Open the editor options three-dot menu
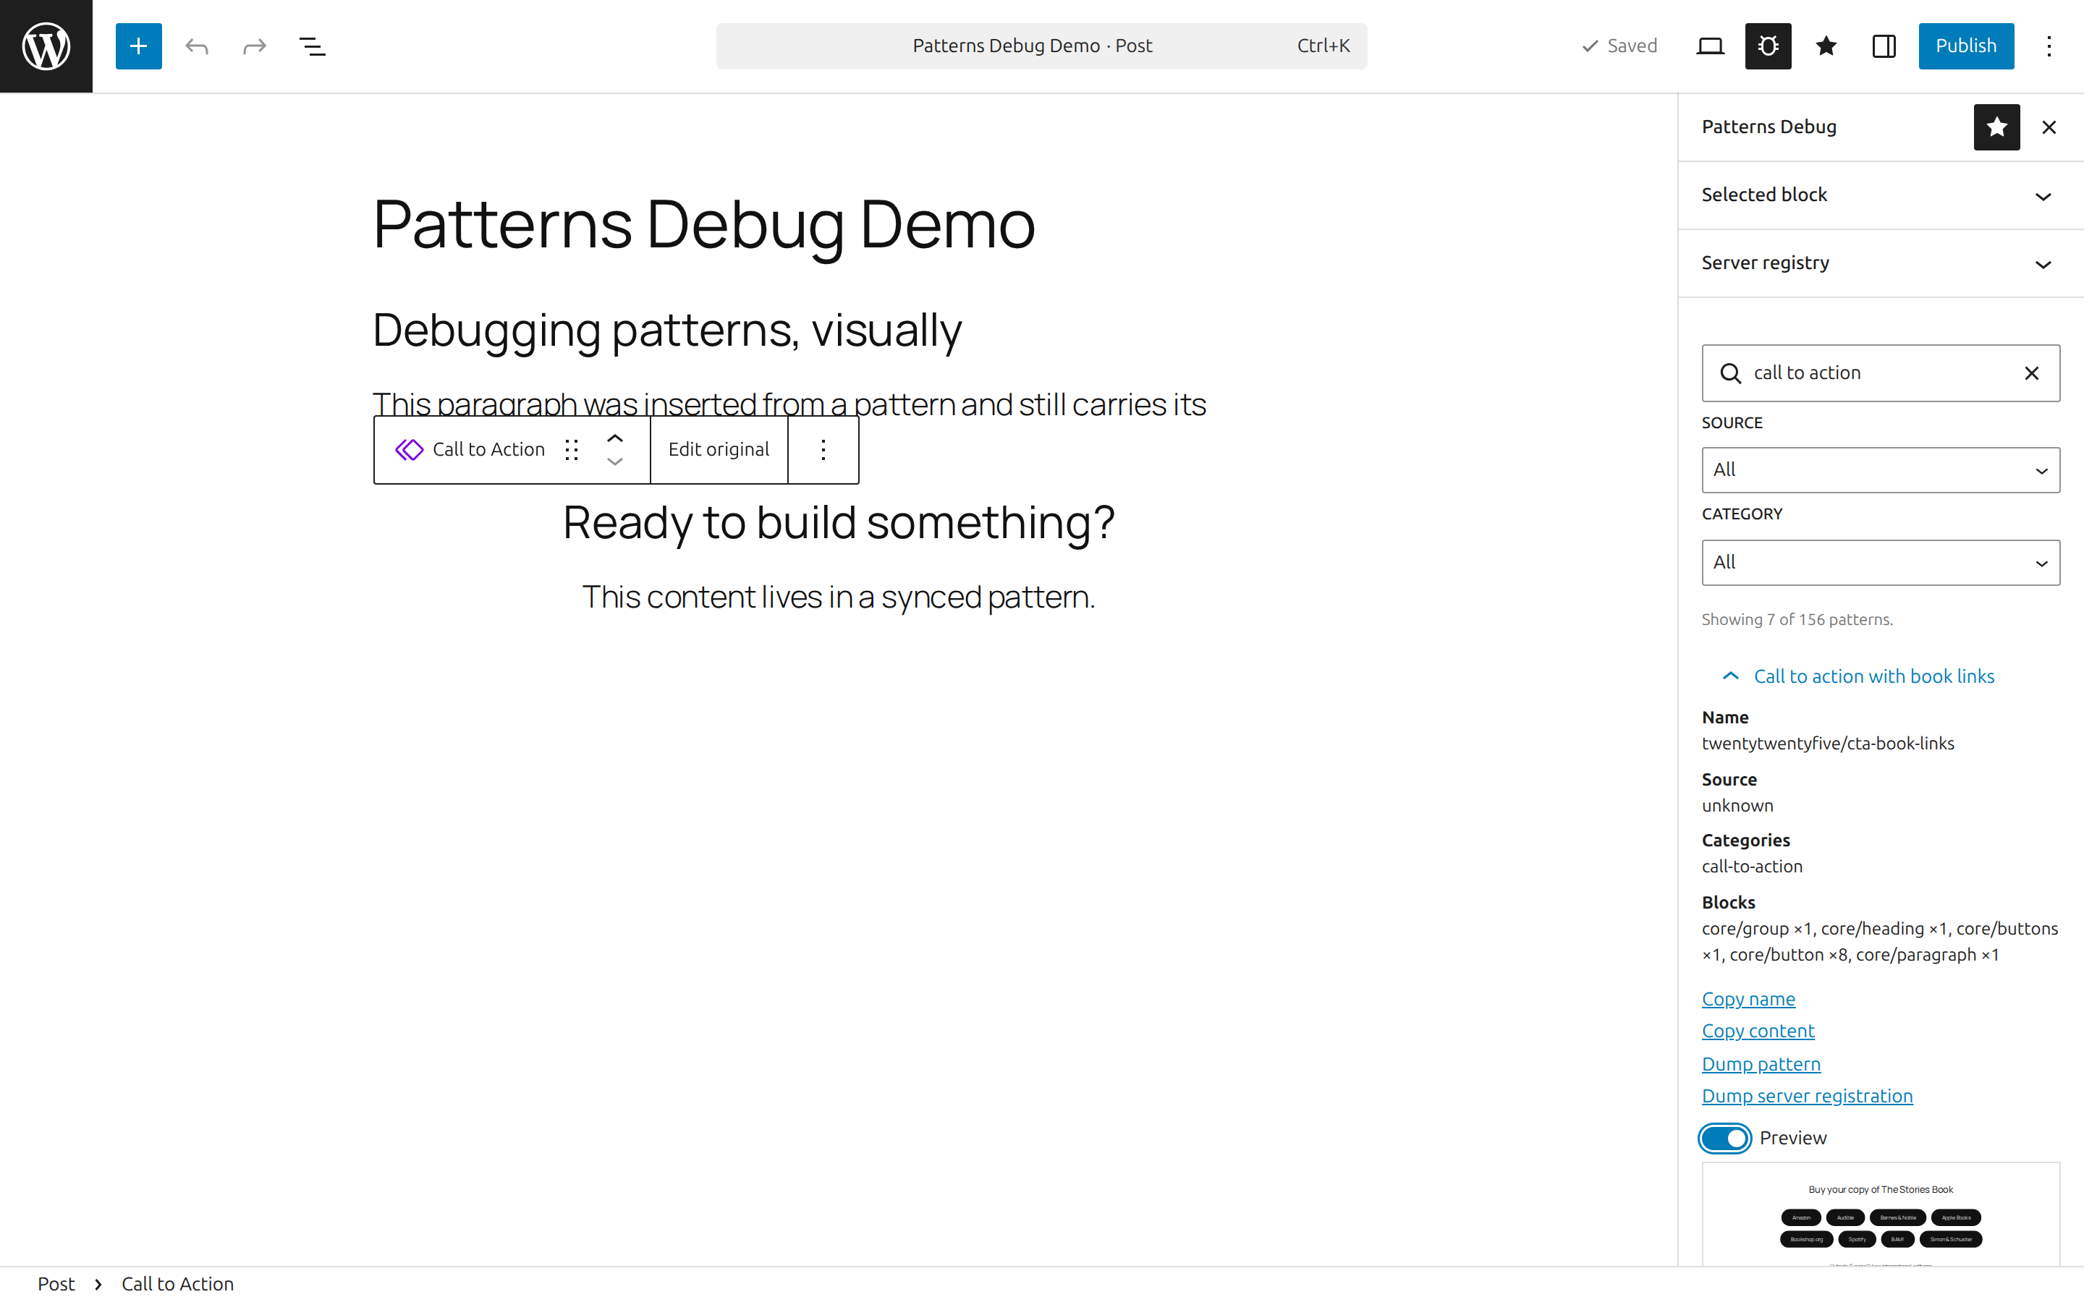 pyautogui.click(x=2049, y=46)
